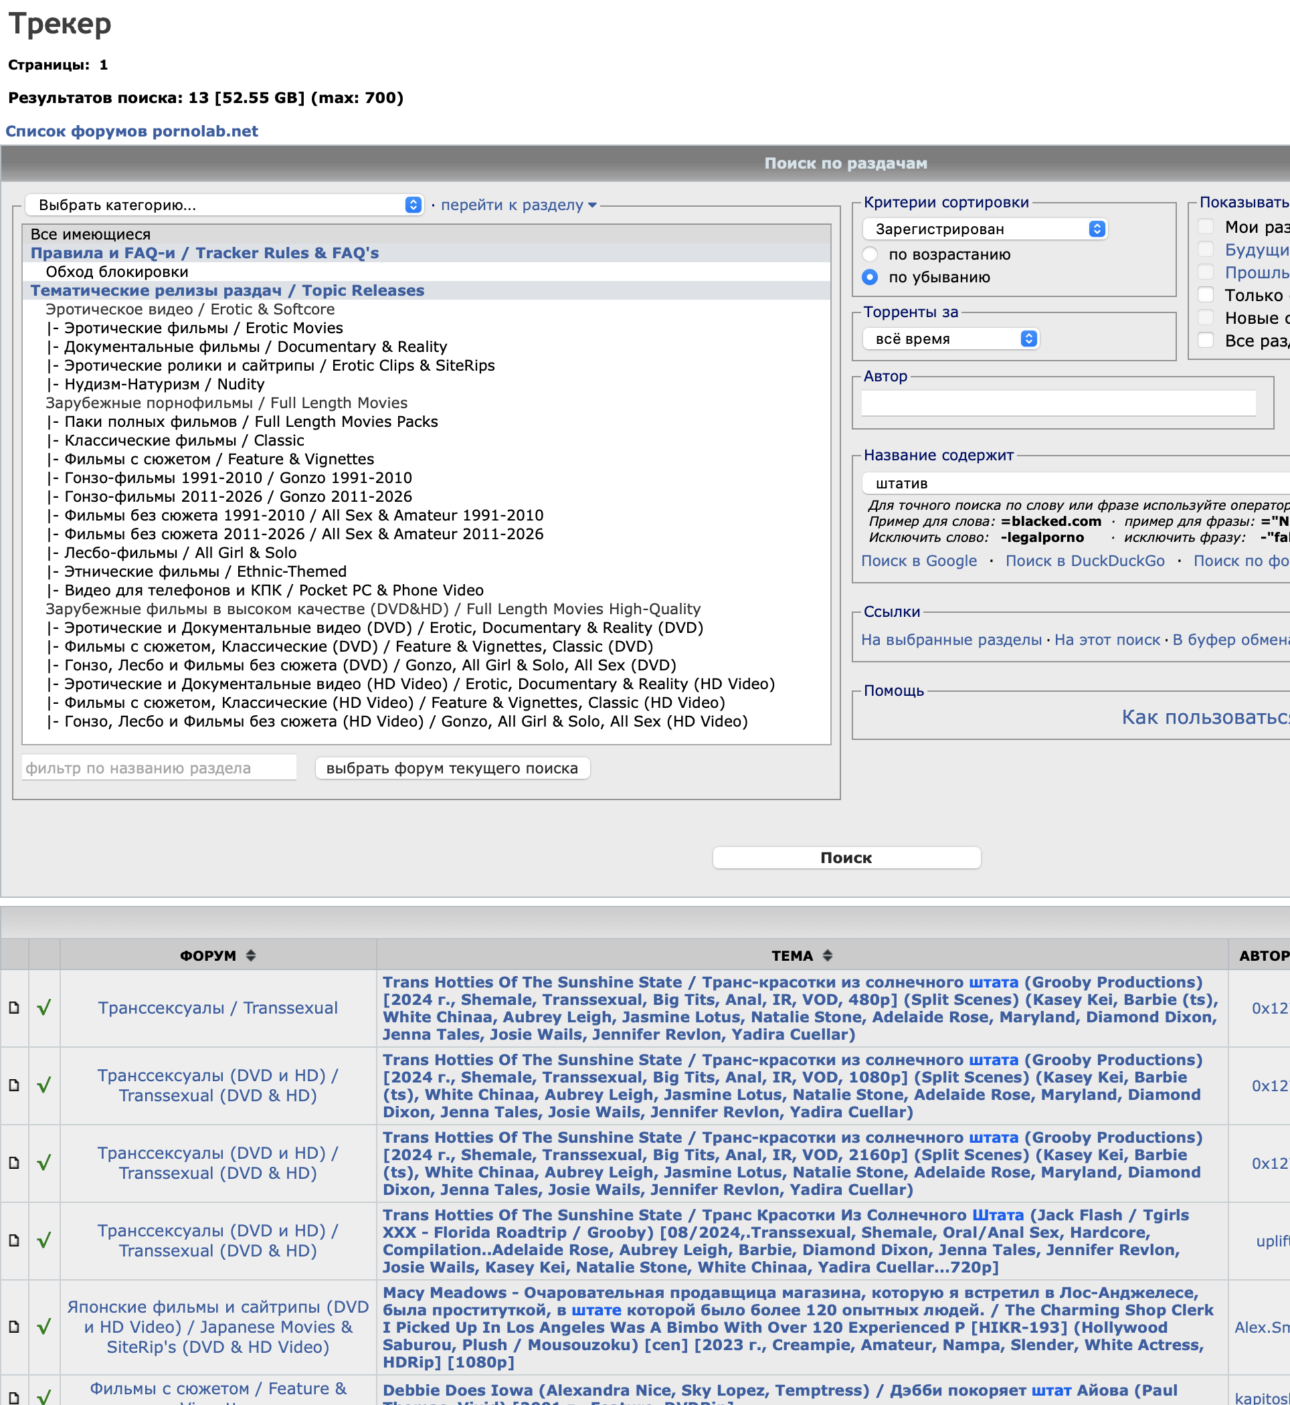Click the document icon in the 720p row
The height and width of the screenshot is (1405, 1290).
14,1240
